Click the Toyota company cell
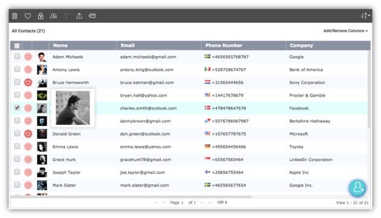Viewport: 381px width, 218px height. 296,147
